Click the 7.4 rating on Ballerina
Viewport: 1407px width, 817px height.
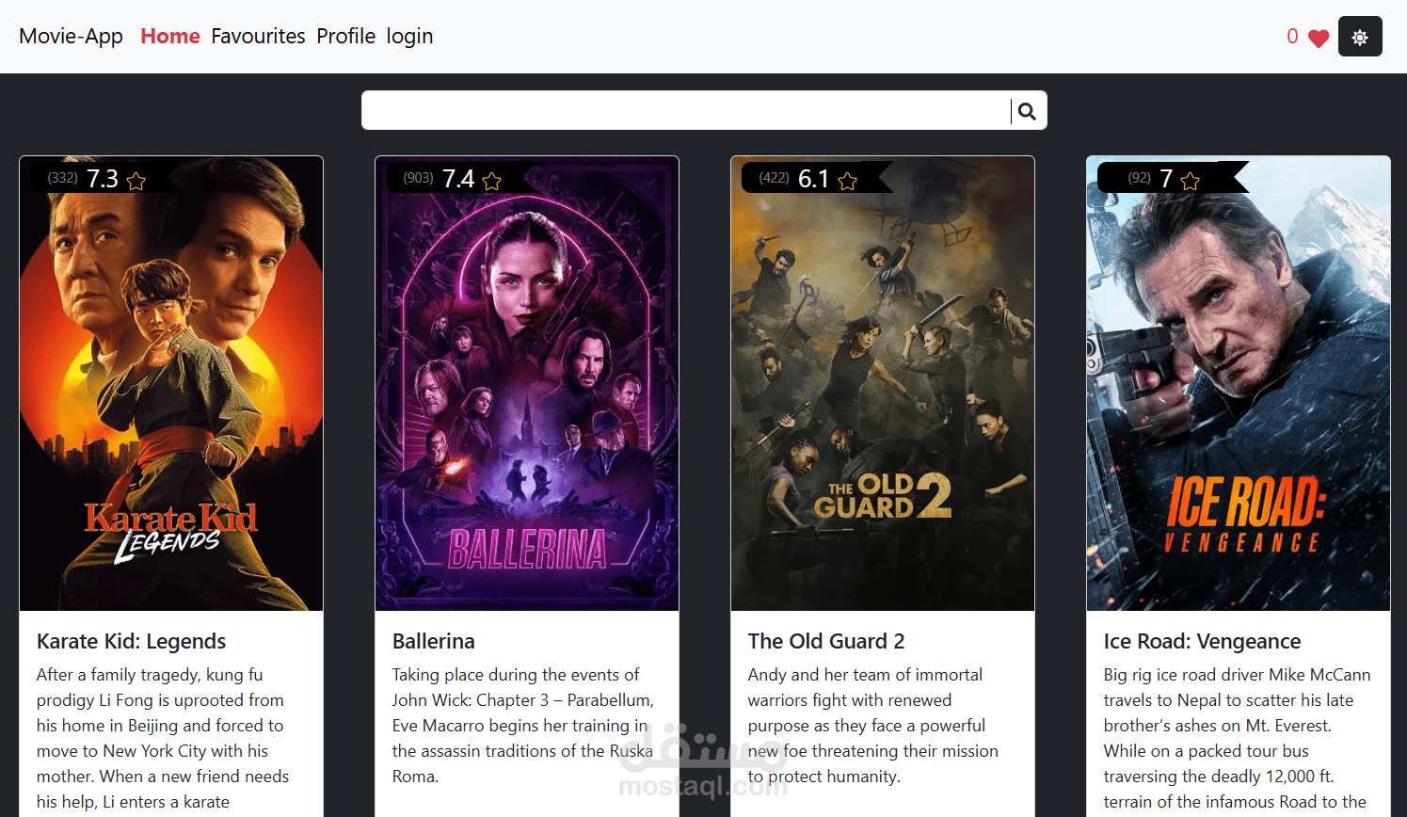458,179
